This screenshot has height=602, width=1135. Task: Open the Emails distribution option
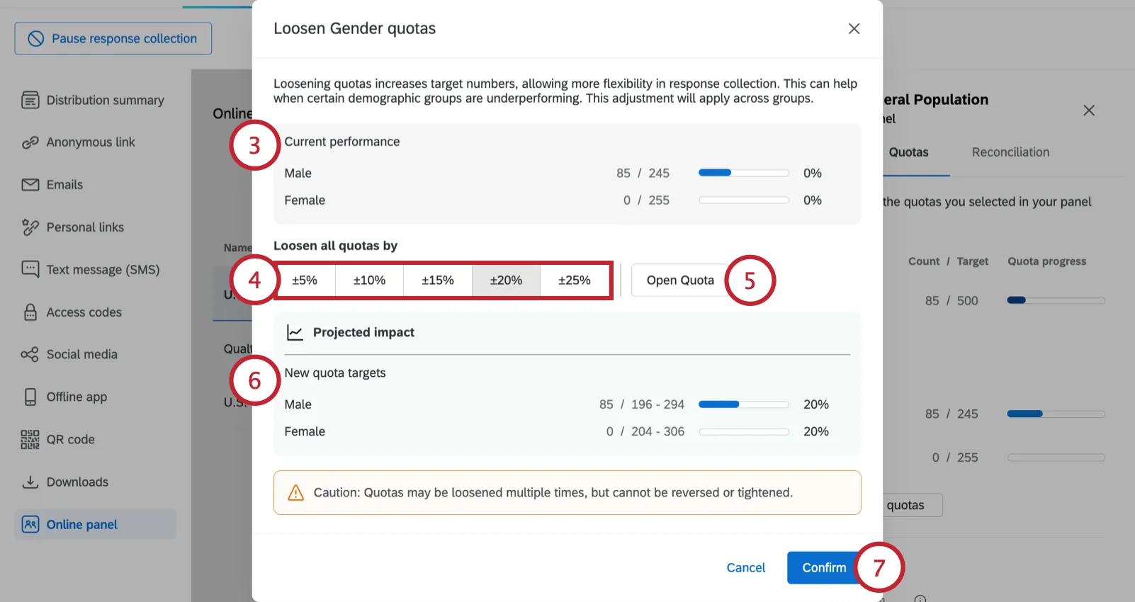(64, 184)
